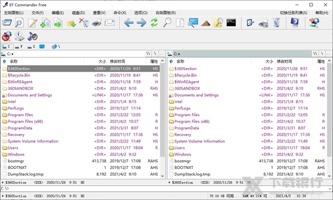Open the 选项(O) menu

point(141,13)
